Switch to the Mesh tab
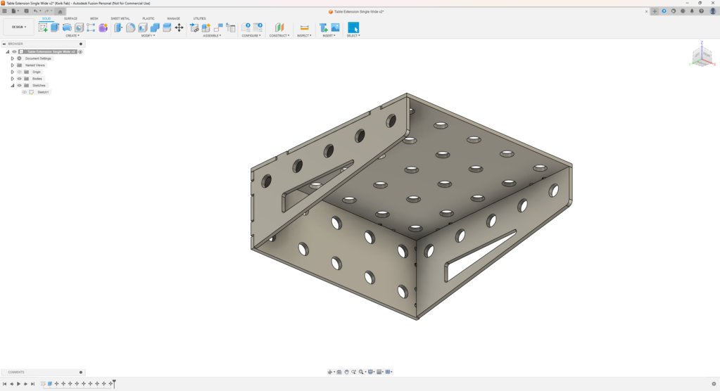The width and height of the screenshot is (720, 391). [x=94, y=18]
